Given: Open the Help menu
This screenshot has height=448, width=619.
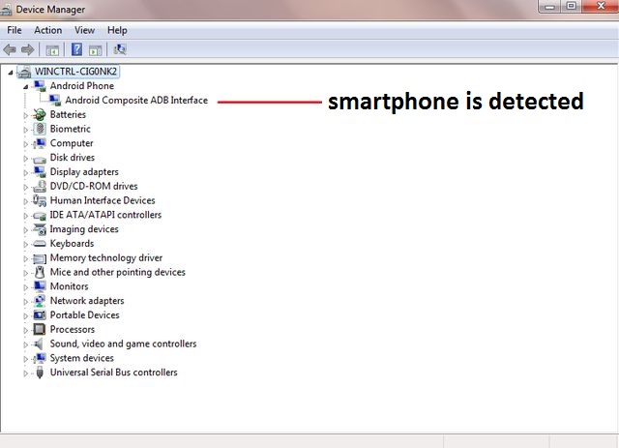Looking at the screenshot, I should [117, 30].
